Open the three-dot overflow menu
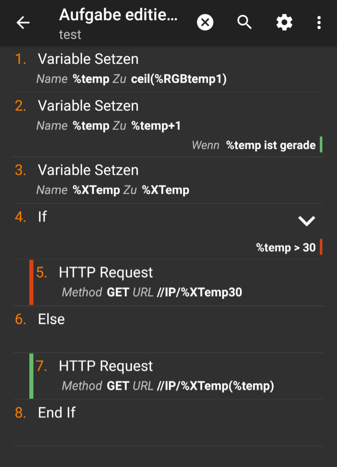Image resolution: width=337 pixels, height=467 pixels. click(319, 22)
